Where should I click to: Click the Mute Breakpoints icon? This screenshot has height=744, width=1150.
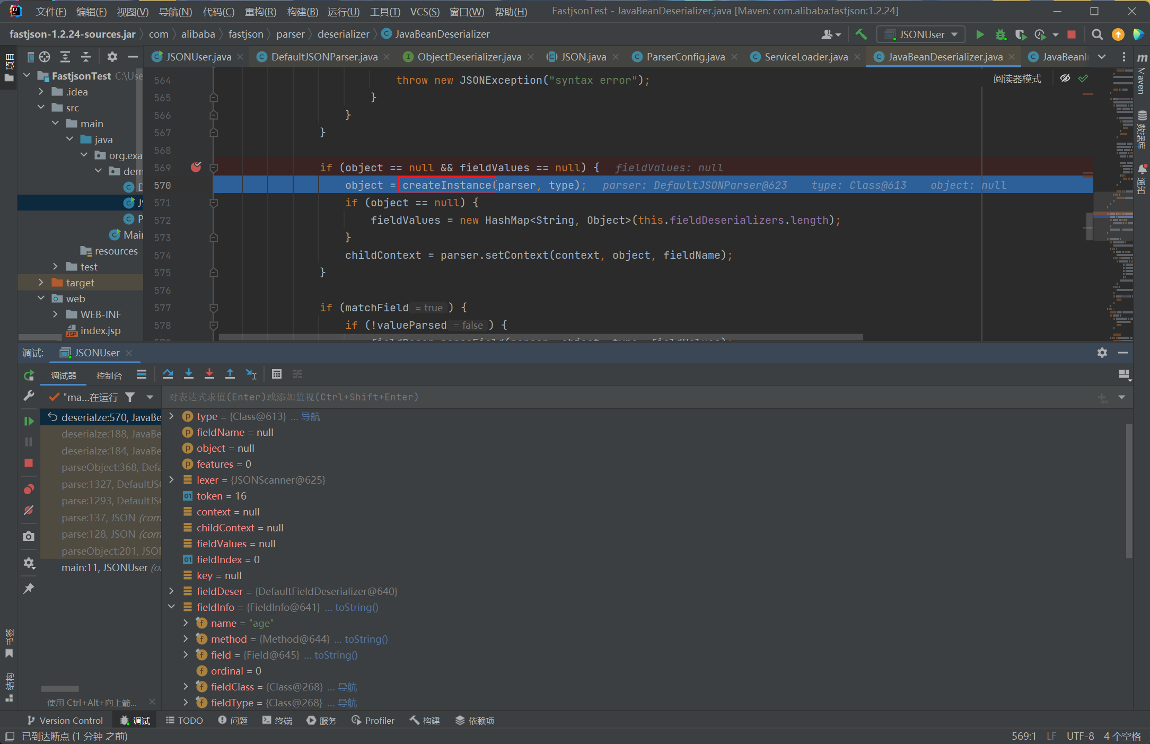(29, 510)
